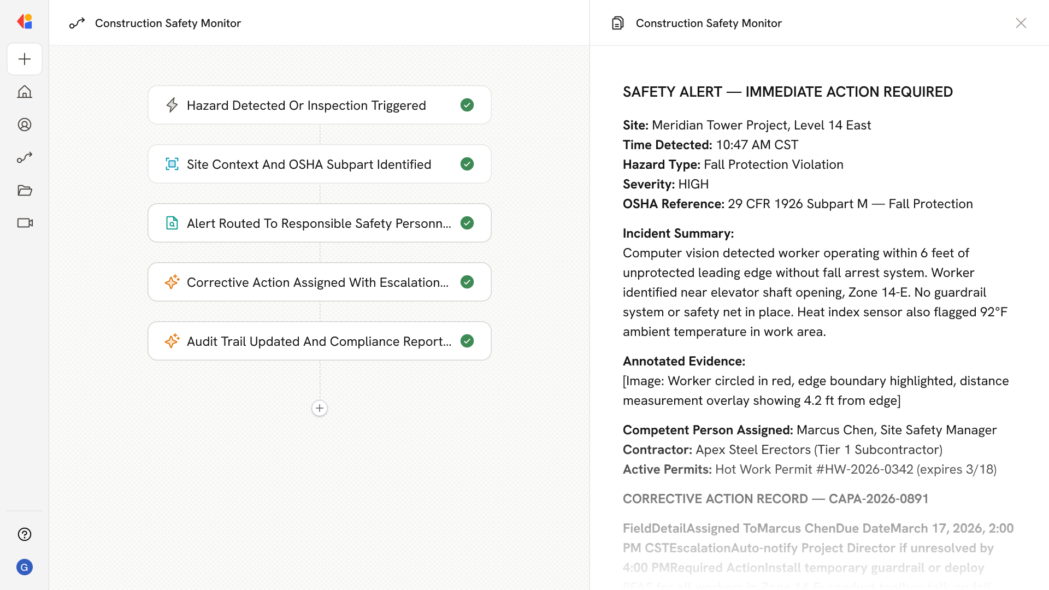
Task: Click the sparkle icon on Audit Trail step
Action: 172,341
